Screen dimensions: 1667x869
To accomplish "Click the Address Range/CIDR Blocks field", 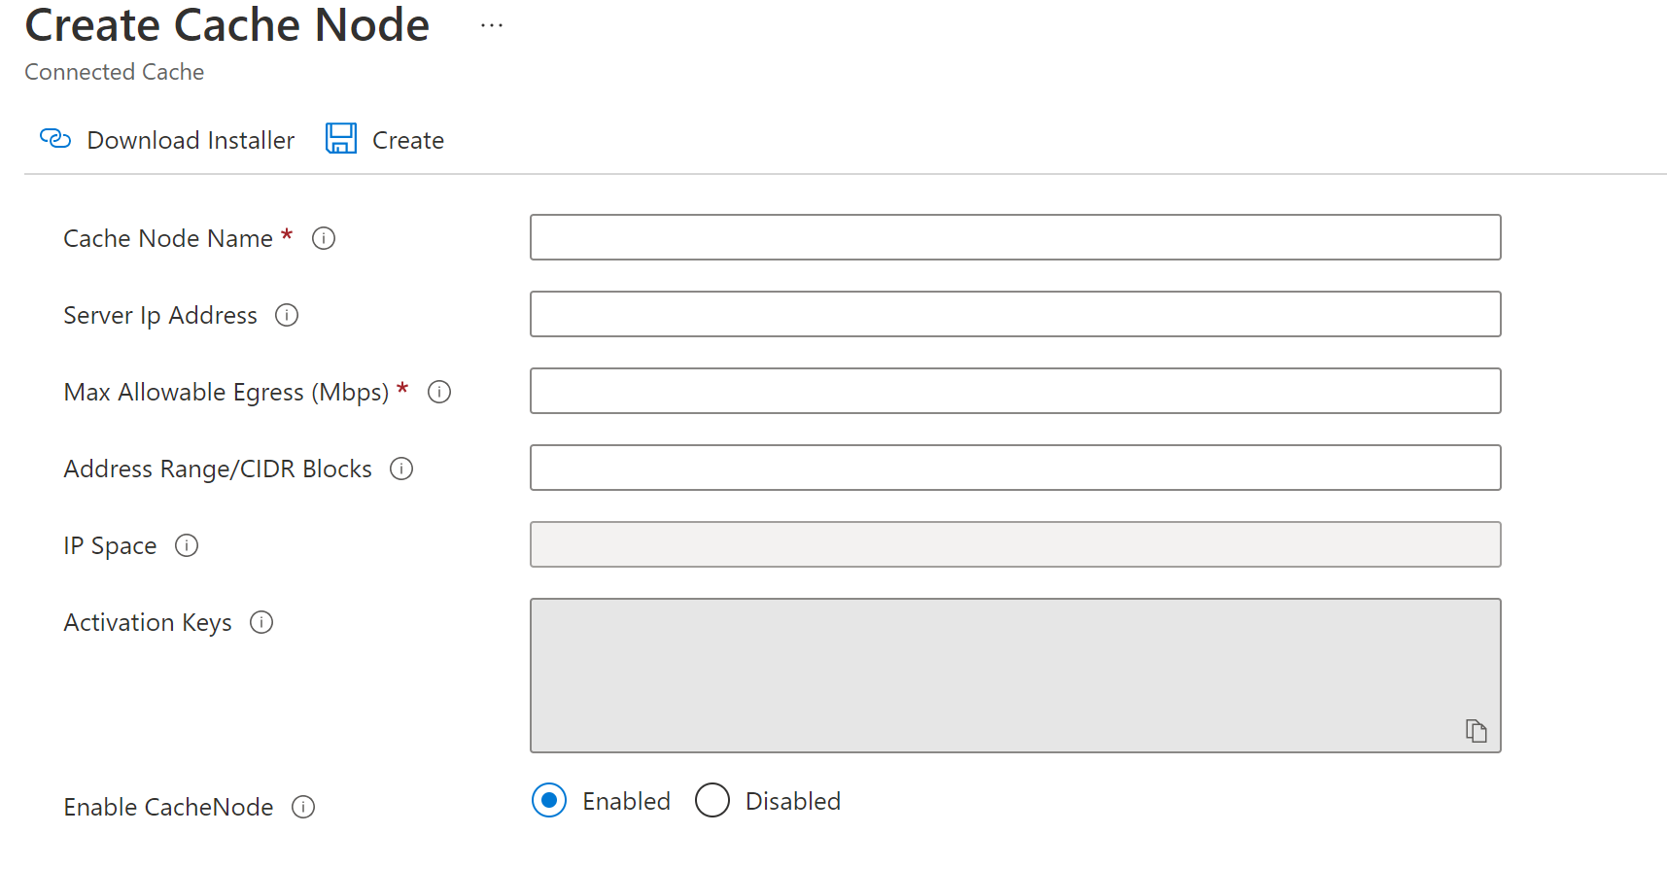I will (1015, 468).
